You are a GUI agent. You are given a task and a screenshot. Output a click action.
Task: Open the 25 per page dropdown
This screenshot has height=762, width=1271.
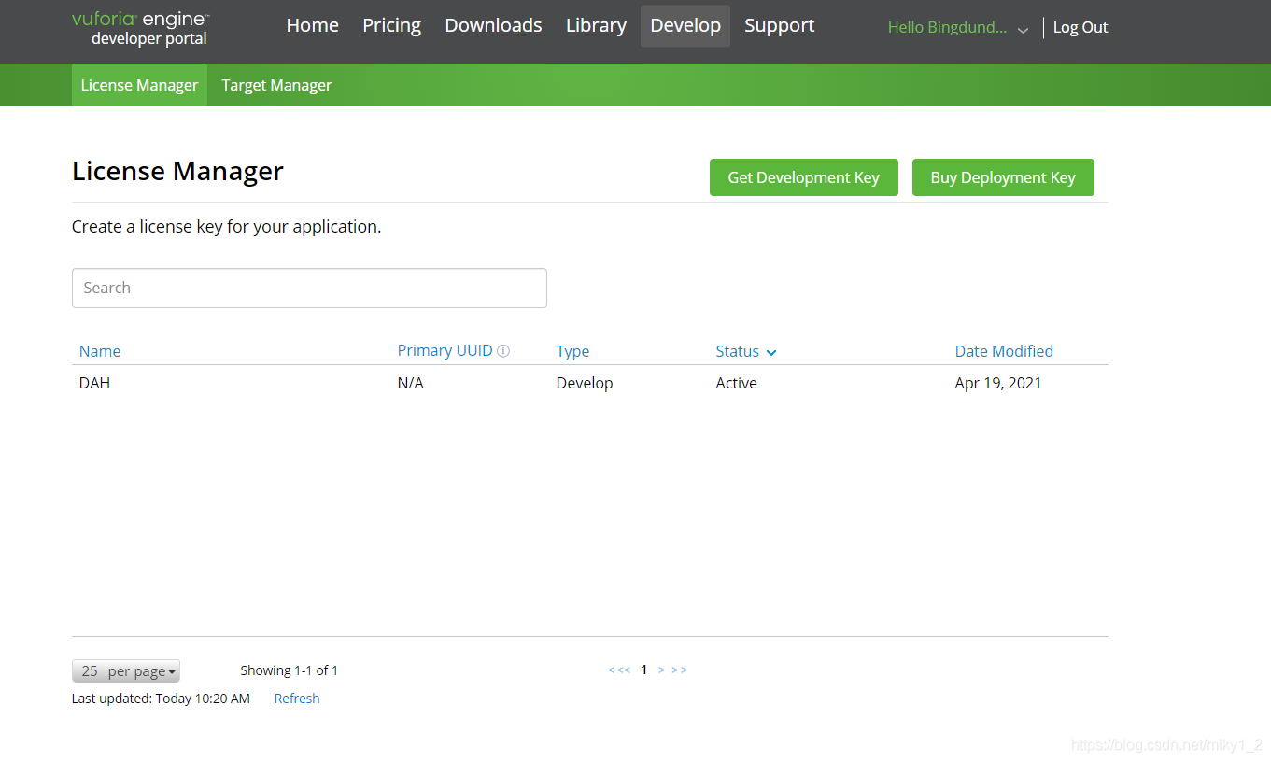coord(126,670)
